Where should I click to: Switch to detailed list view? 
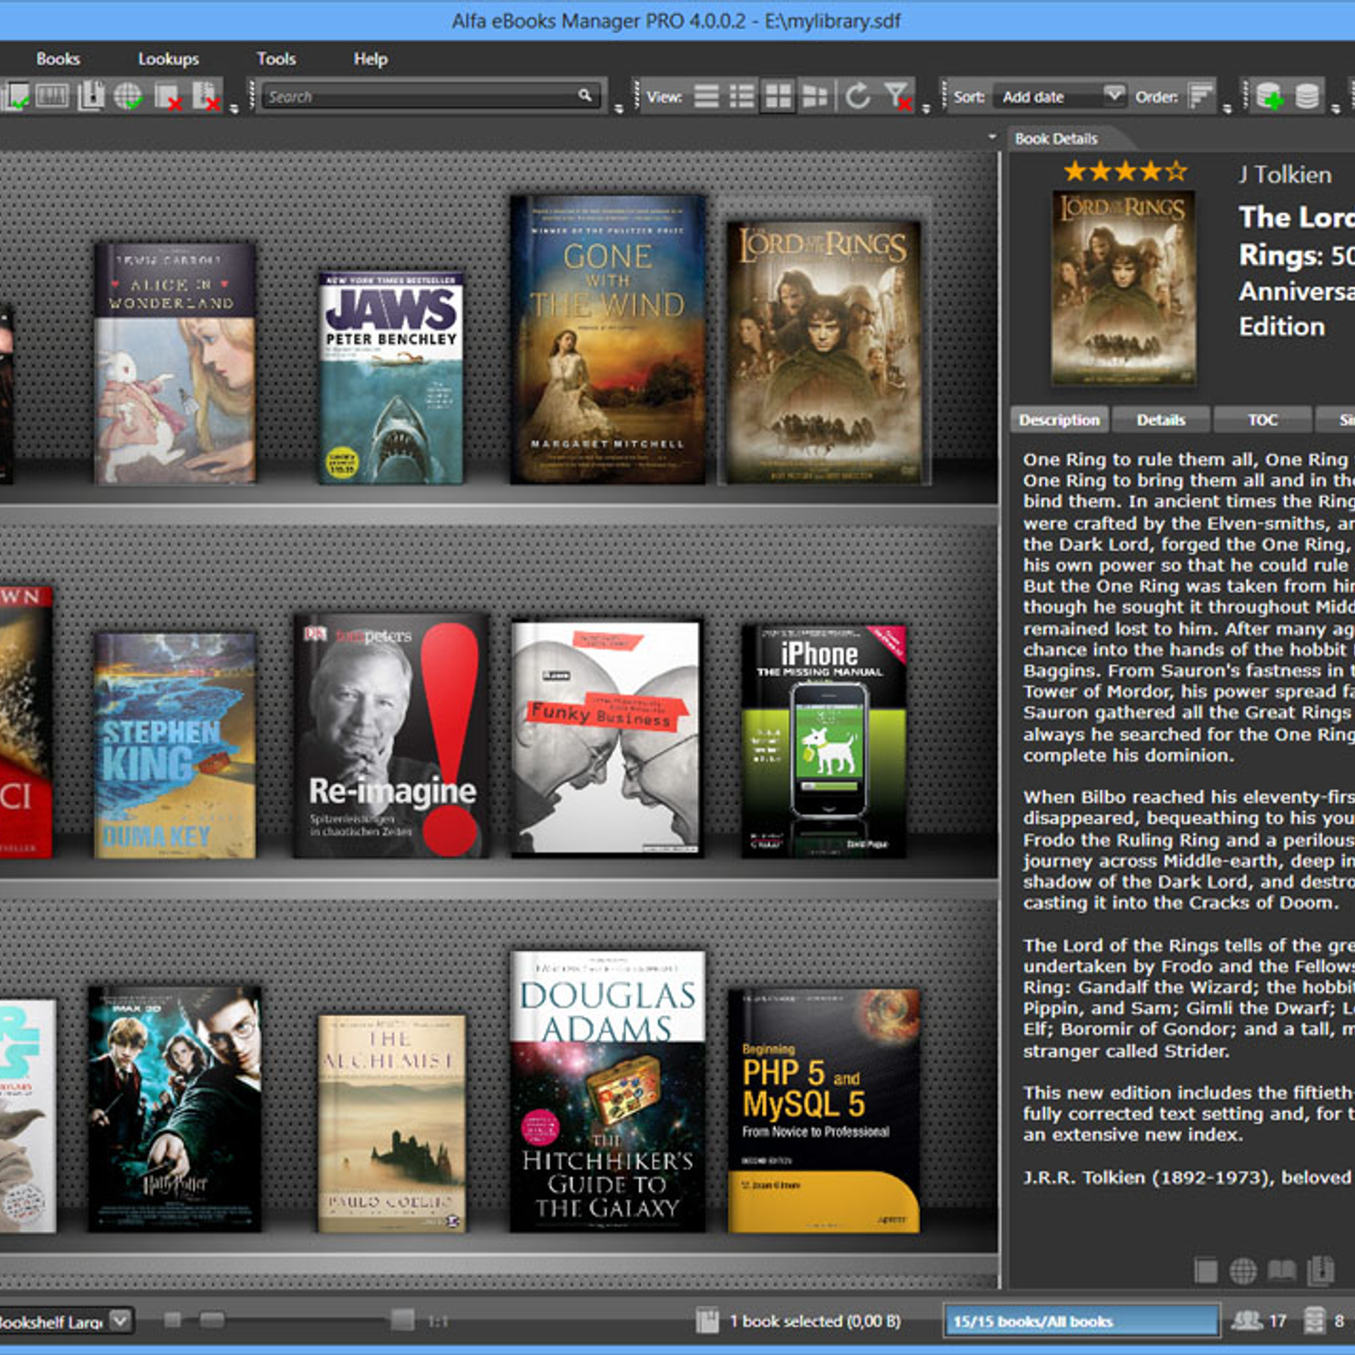pyautogui.click(x=743, y=96)
